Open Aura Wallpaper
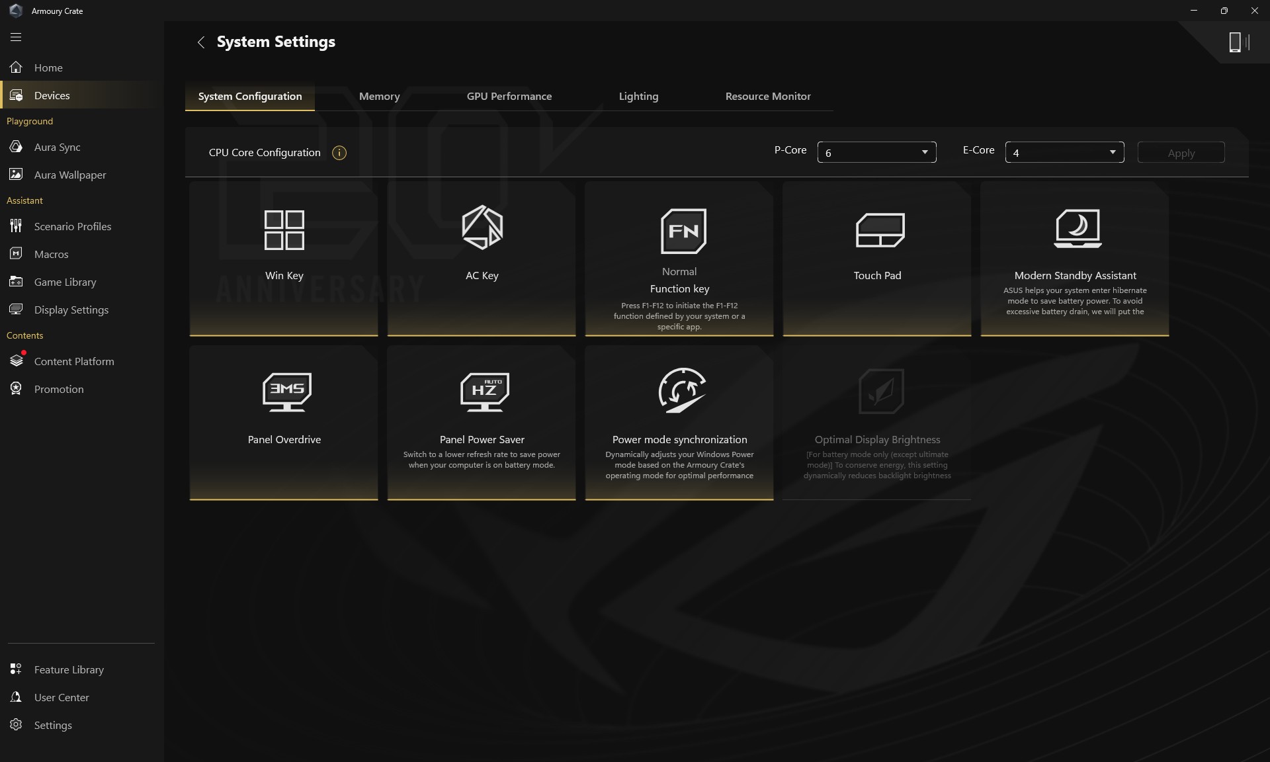The height and width of the screenshot is (762, 1270). [x=82, y=175]
